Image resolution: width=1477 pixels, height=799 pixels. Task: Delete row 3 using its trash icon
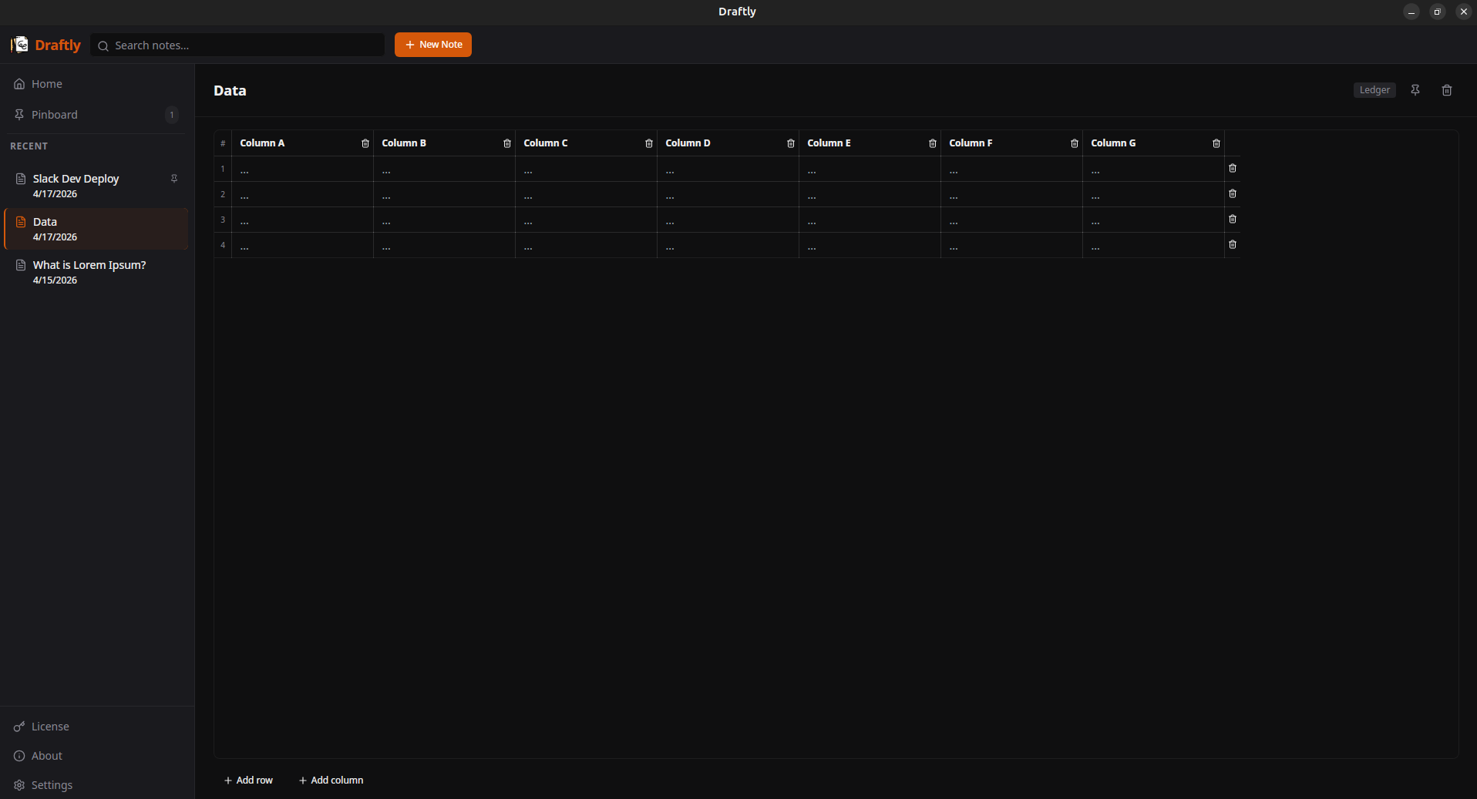(1233, 219)
